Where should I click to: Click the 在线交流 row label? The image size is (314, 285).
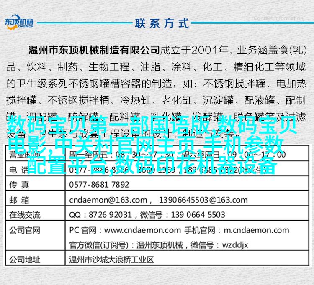(25, 215)
